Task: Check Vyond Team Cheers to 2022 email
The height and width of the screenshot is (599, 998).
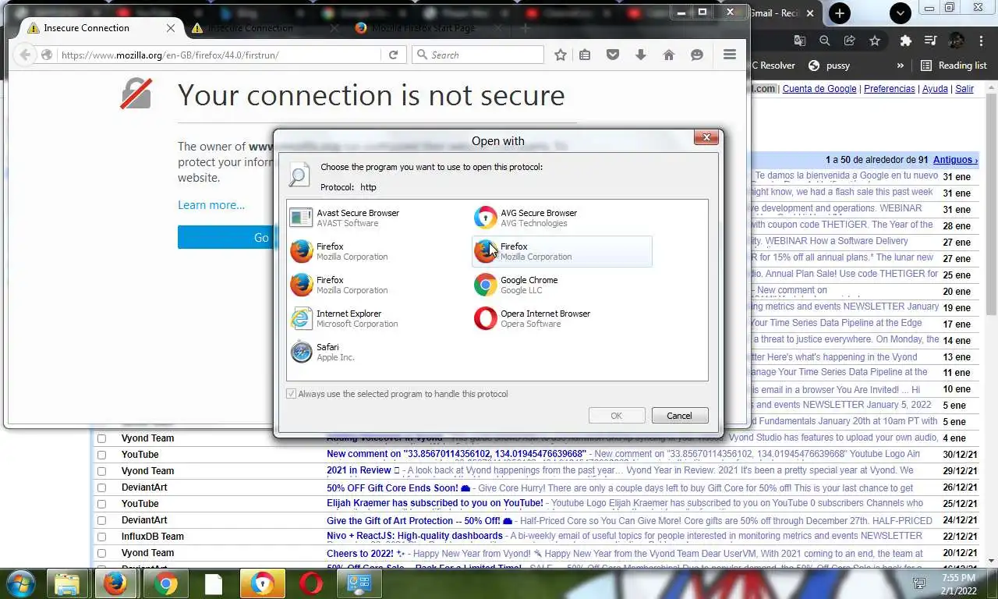Action: point(101,553)
